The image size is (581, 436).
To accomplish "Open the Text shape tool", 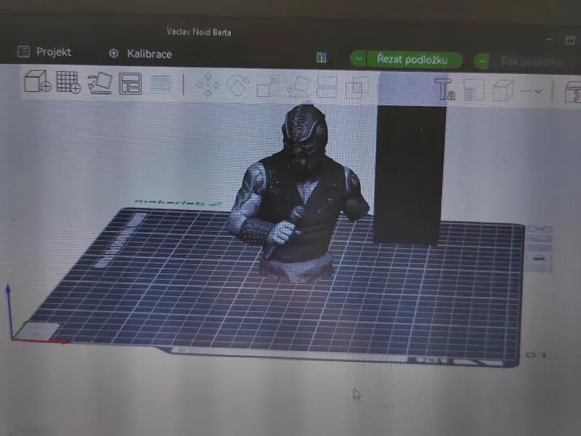I will (444, 89).
